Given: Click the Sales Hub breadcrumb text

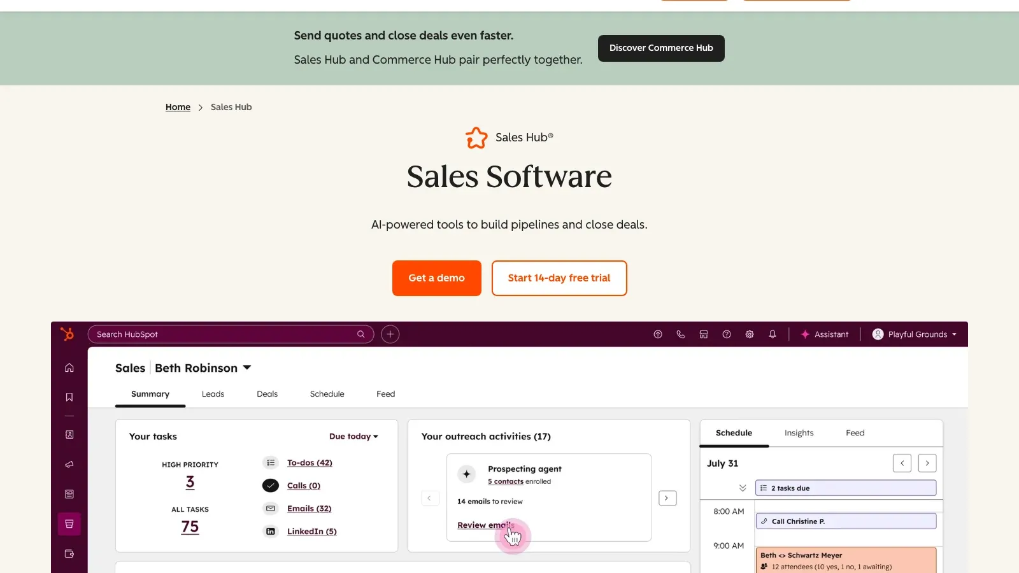Looking at the screenshot, I should pos(231,107).
